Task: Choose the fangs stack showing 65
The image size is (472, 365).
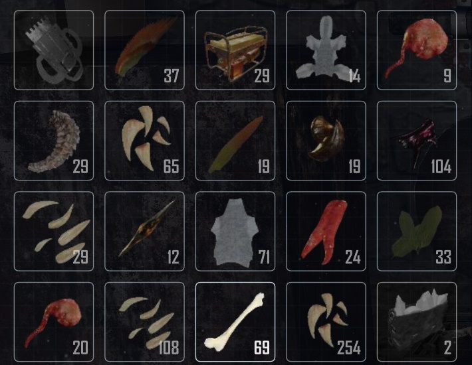Action: (144, 141)
